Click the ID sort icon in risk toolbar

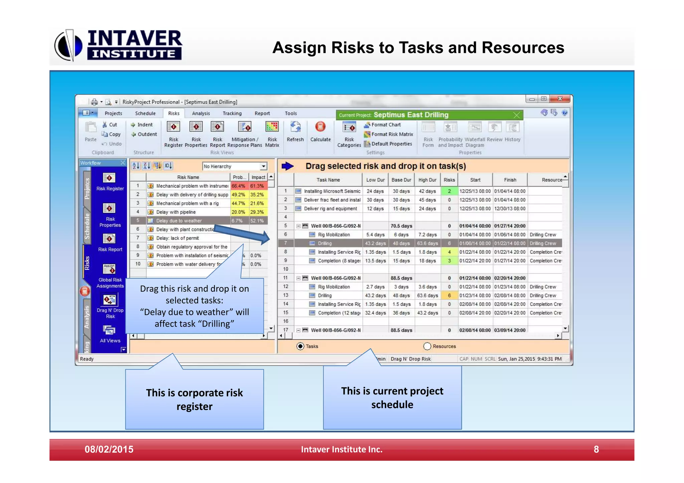tap(168, 166)
